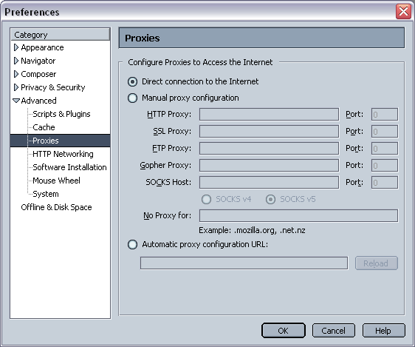
Task: Click the SSL Proxy port field
Action: [x=385, y=131]
